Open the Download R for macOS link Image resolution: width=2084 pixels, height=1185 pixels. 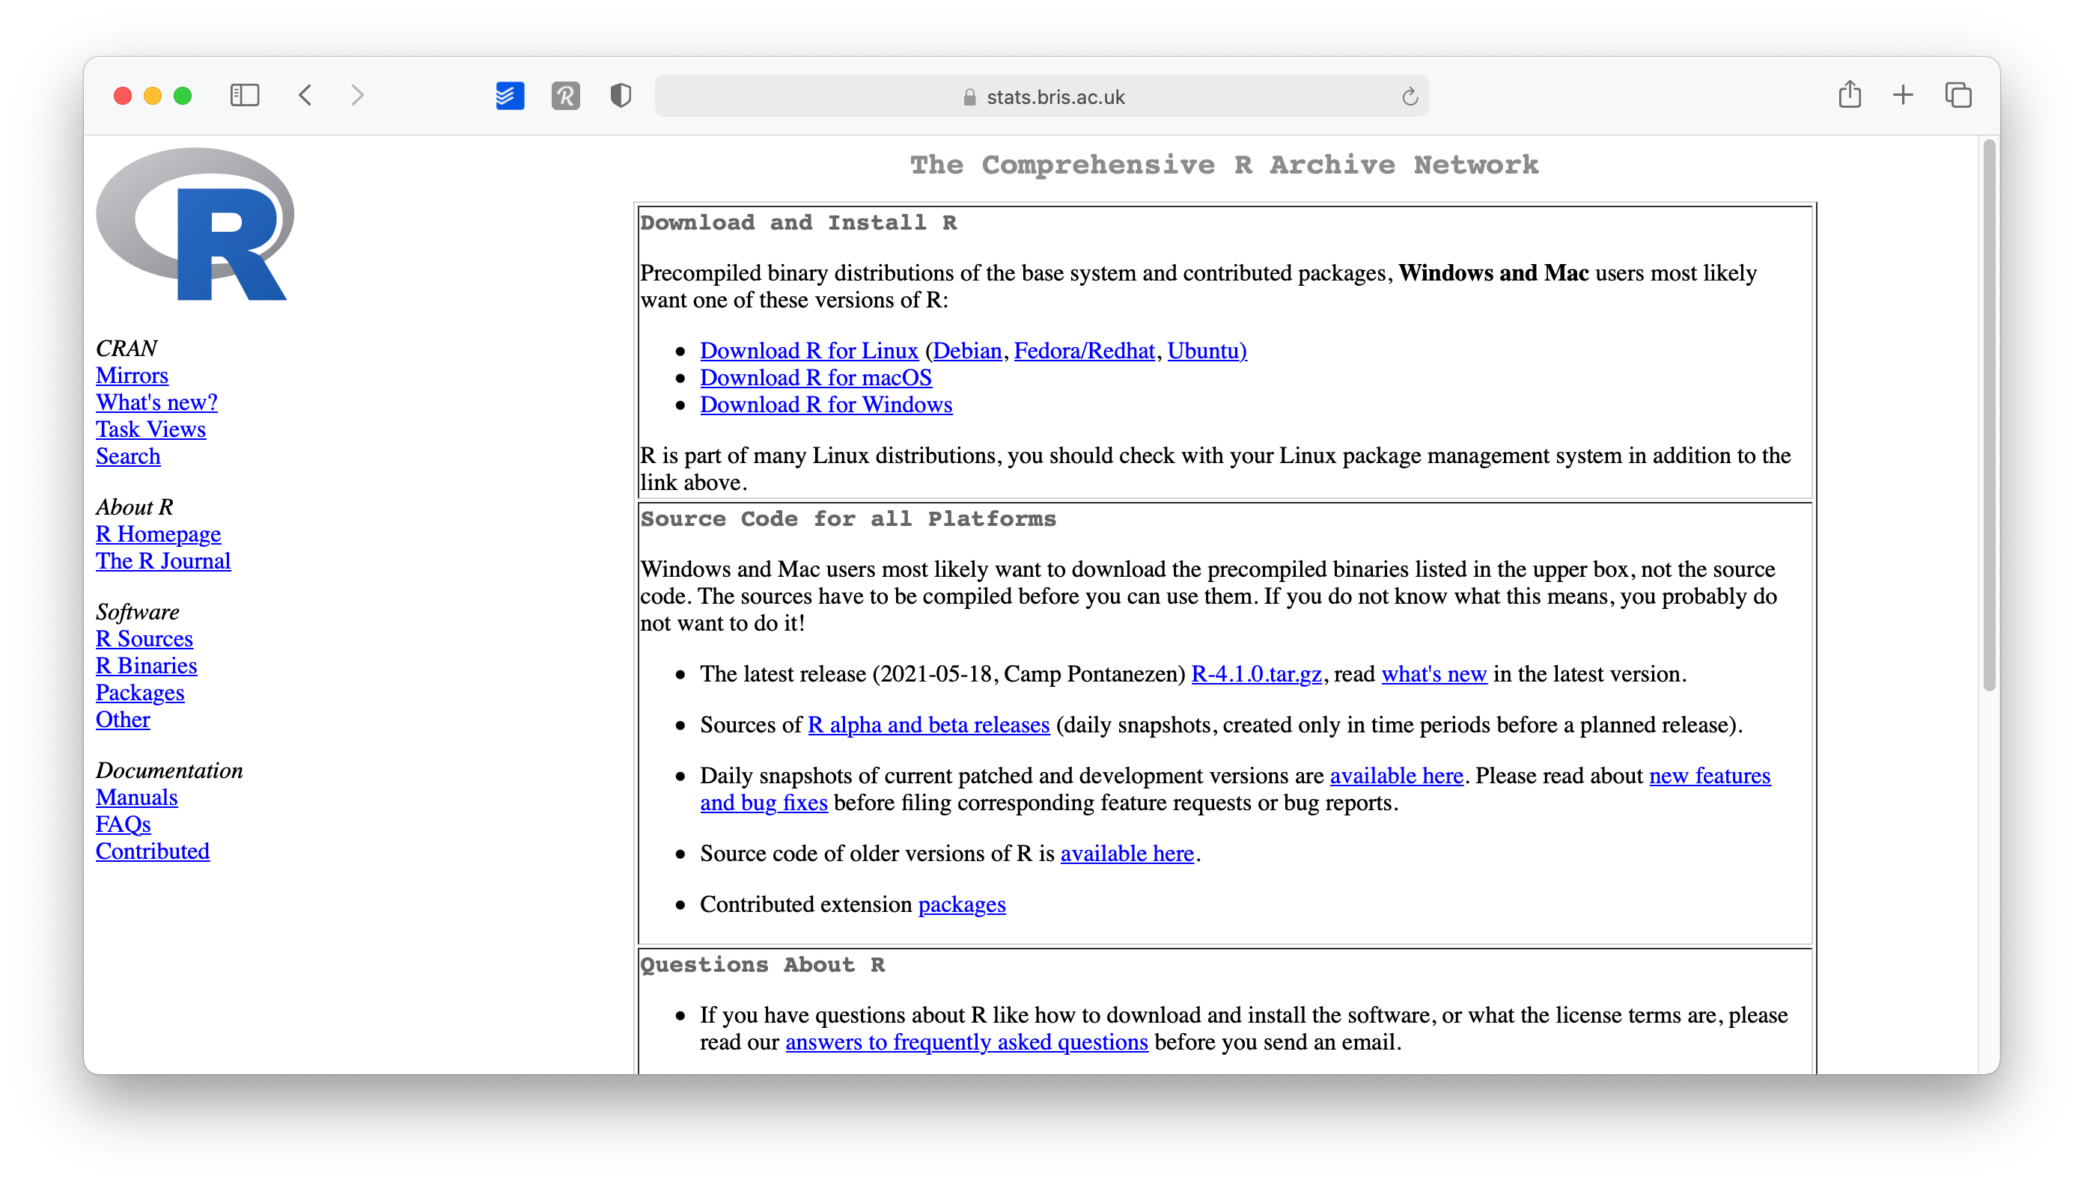click(815, 378)
